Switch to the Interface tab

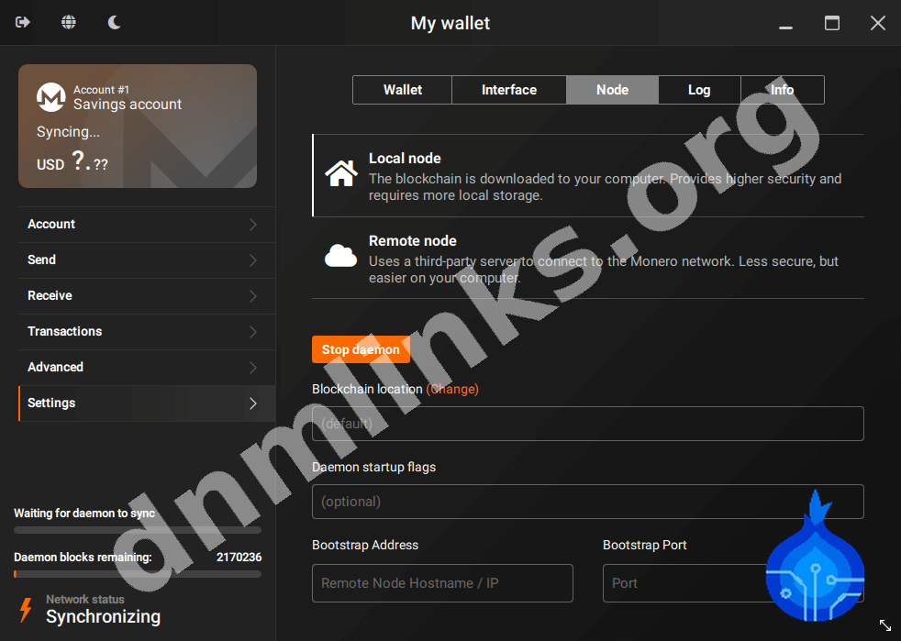pos(509,90)
